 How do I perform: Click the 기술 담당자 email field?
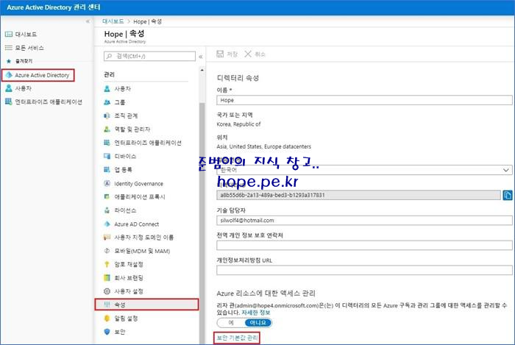coord(364,220)
